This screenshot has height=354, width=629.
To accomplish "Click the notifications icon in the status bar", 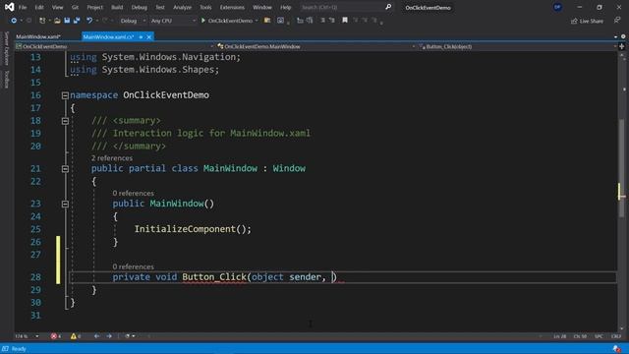I will (x=617, y=349).
